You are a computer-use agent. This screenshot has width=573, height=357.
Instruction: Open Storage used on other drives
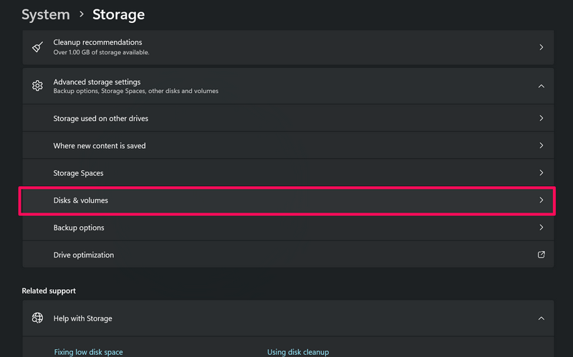(101, 118)
